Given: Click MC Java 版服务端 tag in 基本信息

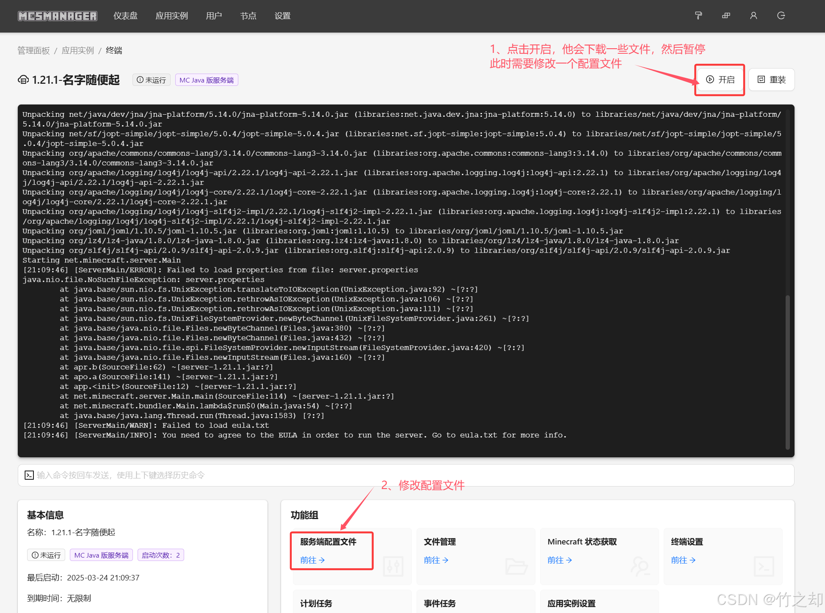Looking at the screenshot, I should click(102, 555).
